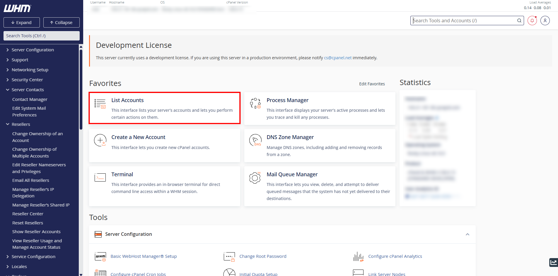Screen dimensions: 558x276
Task: Click the Expand button
Action: (21, 23)
